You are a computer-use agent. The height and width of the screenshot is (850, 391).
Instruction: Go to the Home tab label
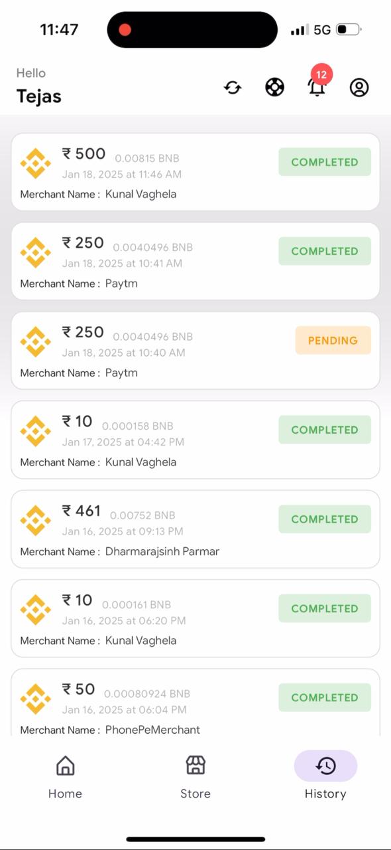[x=65, y=794]
